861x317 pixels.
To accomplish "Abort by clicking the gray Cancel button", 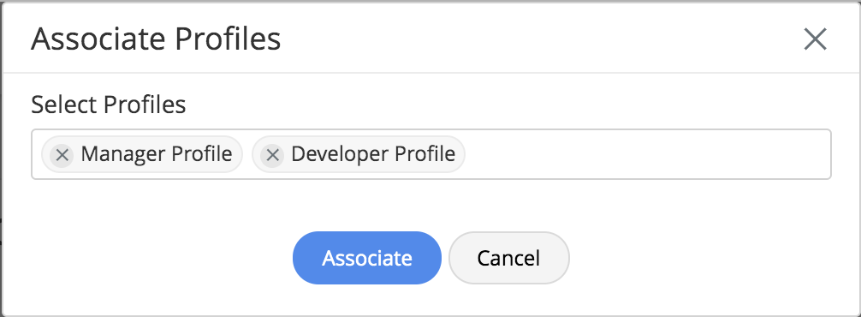I will click(x=509, y=258).
